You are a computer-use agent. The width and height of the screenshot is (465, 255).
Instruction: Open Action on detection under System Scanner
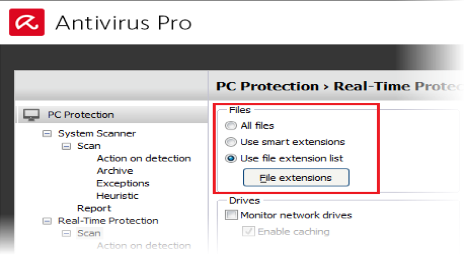143,158
